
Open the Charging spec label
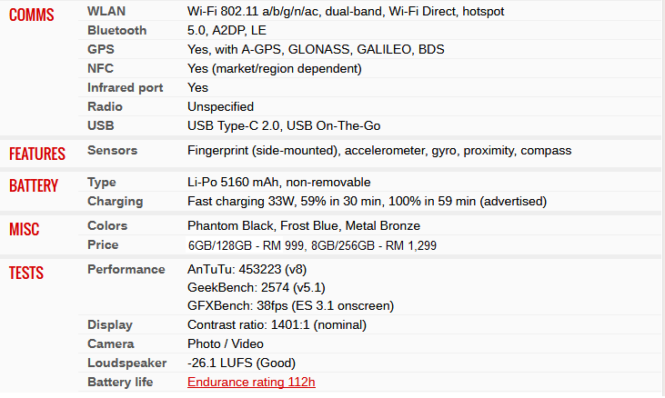point(116,202)
